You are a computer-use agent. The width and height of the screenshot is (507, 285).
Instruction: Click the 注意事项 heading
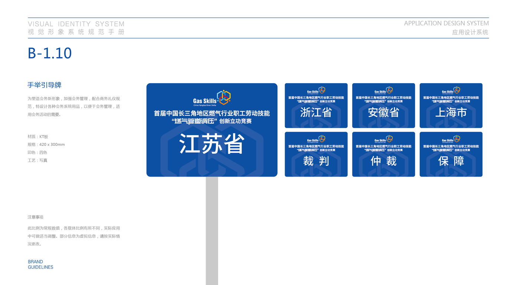pos(36,217)
